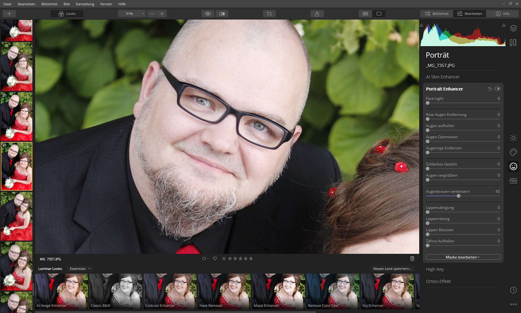Open the Hilfe menu
This screenshot has height=313, width=521.
(122, 4)
